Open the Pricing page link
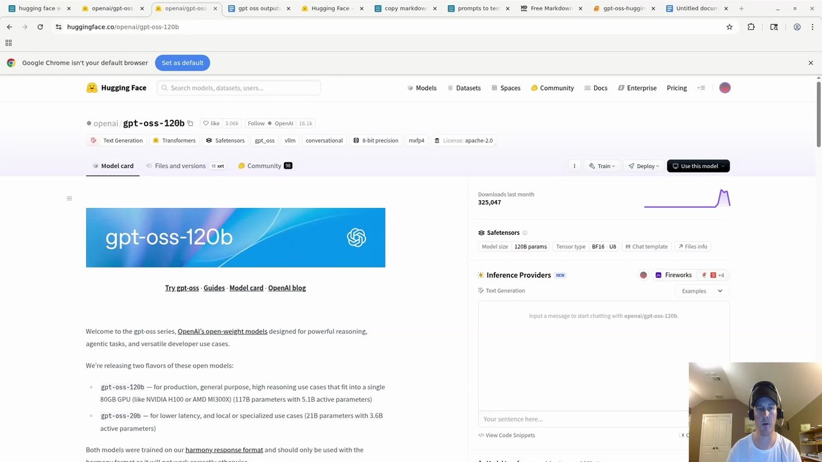This screenshot has width=822, height=462. (677, 88)
